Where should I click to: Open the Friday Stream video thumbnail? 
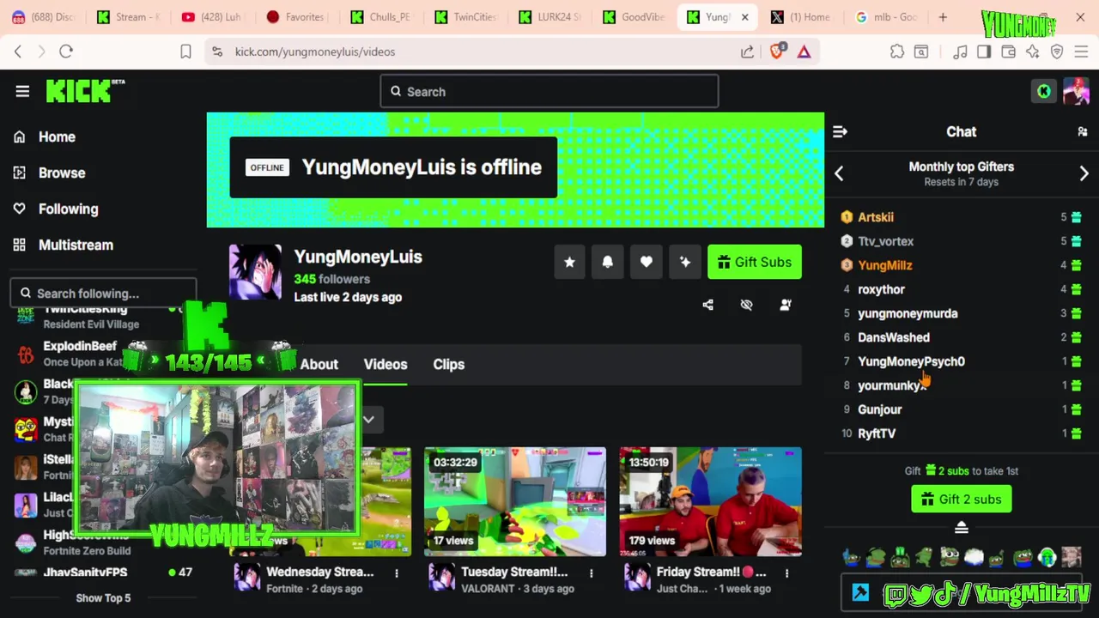click(x=711, y=501)
